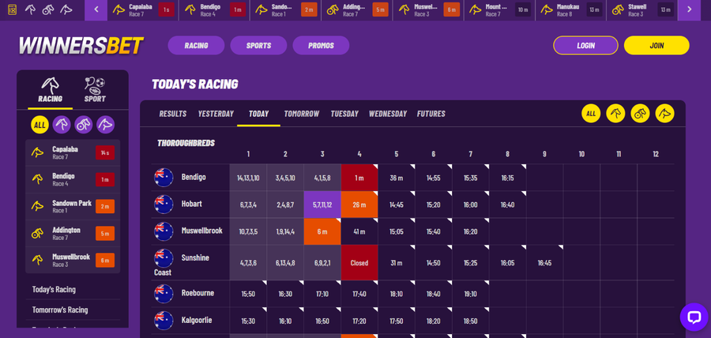This screenshot has width=711, height=338.
Task: Show next races with right arrow
Action: 689,9
